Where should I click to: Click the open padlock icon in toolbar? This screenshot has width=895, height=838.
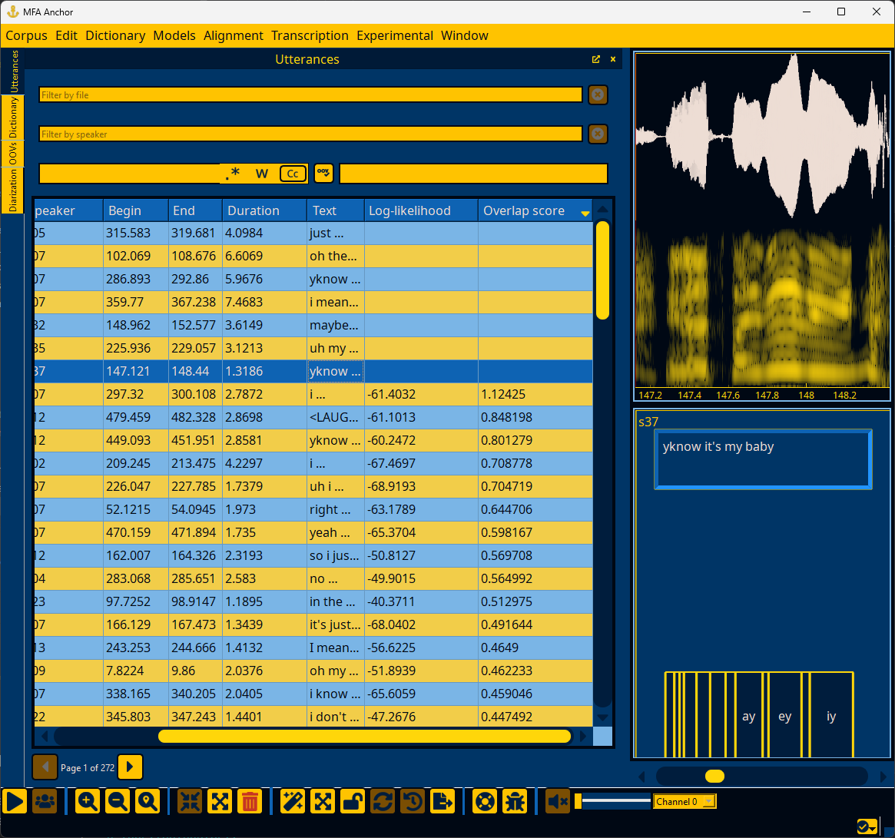(353, 802)
